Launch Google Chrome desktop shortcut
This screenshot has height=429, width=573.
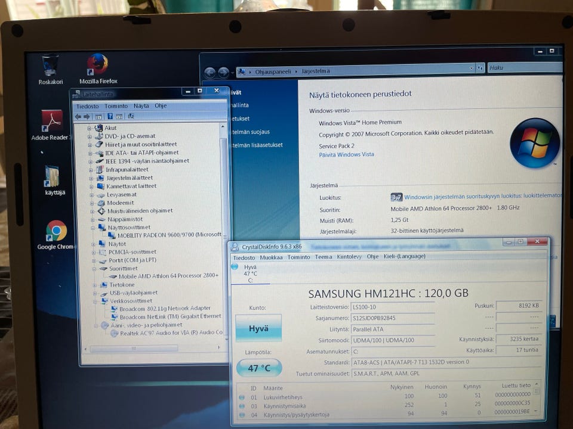pyautogui.click(x=56, y=235)
